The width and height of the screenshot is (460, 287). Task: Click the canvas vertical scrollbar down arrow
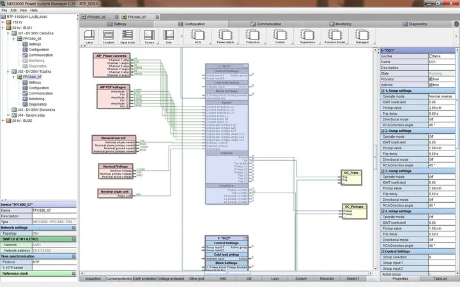[375, 269]
